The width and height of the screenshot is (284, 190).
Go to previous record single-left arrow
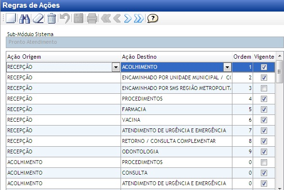[x=117, y=18]
